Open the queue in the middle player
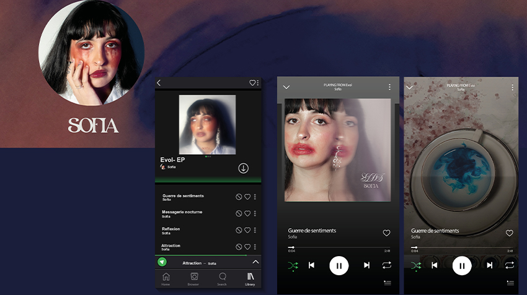The width and height of the screenshot is (527, 295). pos(387,283)
